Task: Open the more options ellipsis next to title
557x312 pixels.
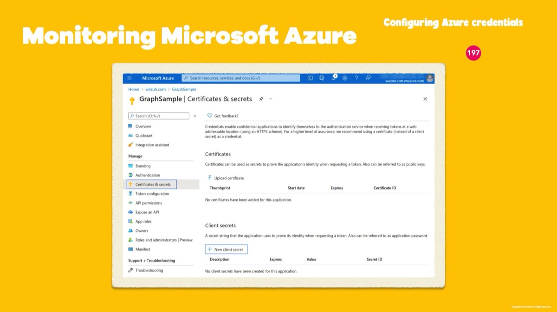Action: pyautogui.click(x=271, y=99)
